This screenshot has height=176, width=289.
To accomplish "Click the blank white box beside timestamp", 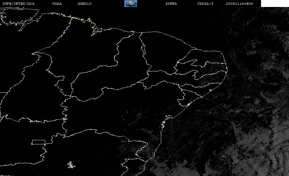I will (x=275, y=3).
